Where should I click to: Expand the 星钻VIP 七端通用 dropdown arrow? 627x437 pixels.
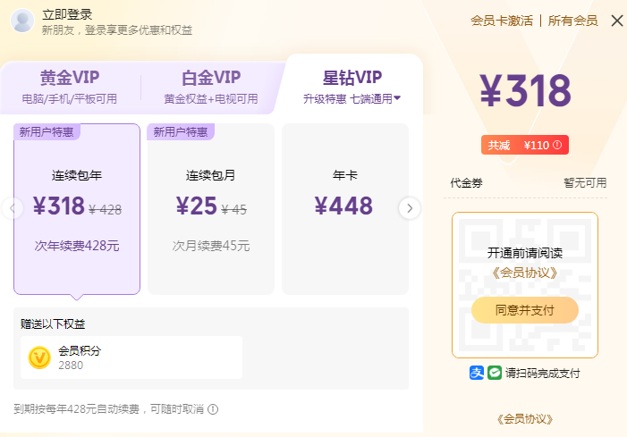click(x=397, y=98)
